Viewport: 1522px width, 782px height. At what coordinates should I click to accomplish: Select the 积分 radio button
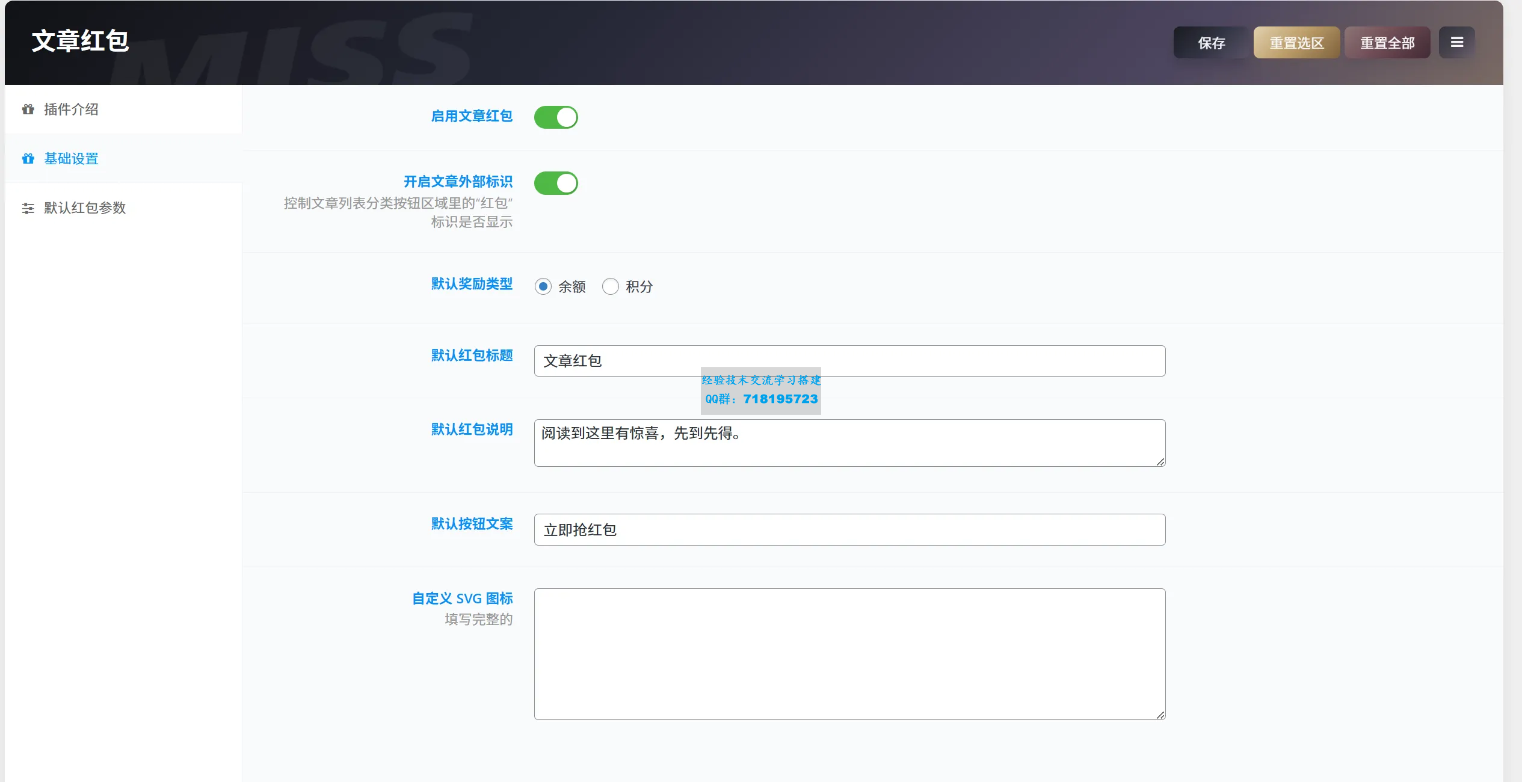tap(611, 286)
